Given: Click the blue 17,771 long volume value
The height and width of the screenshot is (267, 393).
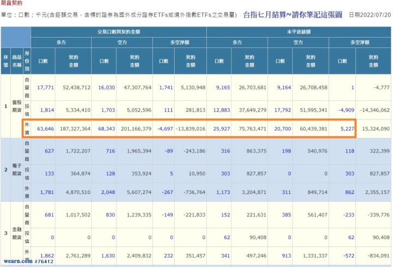Looking at the screenshot, I should click(45, 87).
